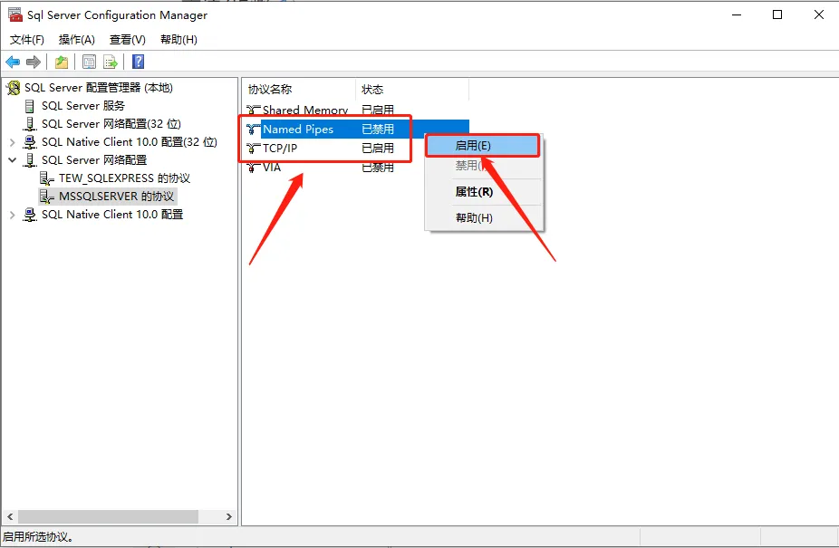Select SQL Server 服务 in the tree
839x548 pixels.
[x=83, y=106]
